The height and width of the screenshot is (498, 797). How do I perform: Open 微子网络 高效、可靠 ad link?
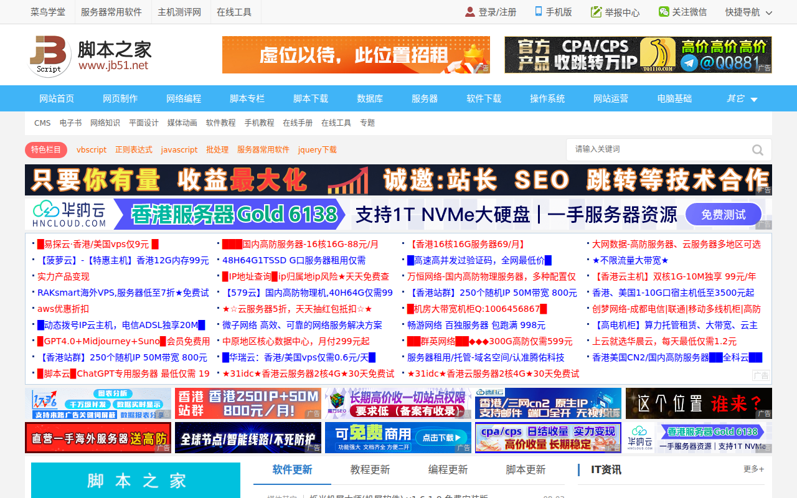click(302, 325)
